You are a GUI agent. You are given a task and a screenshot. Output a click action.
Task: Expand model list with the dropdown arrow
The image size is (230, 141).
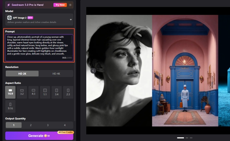coord(71,19)
